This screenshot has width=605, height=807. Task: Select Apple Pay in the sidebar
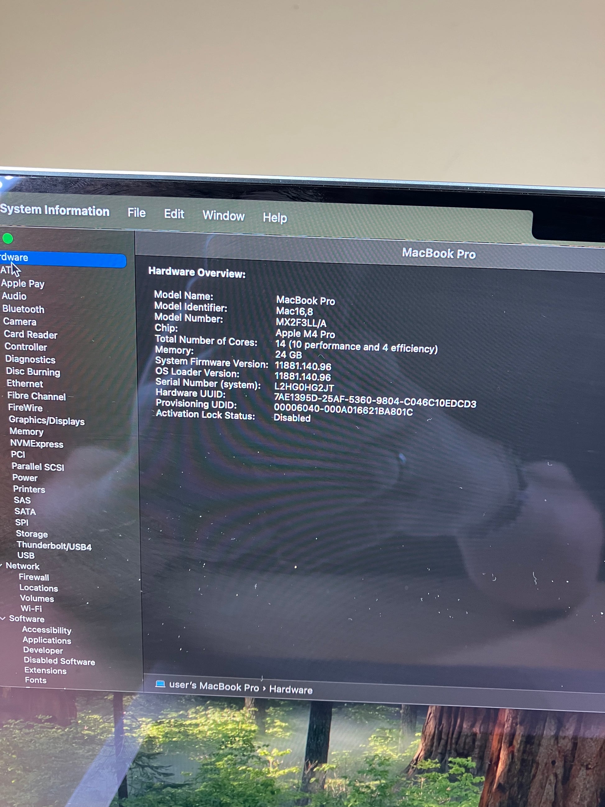[23, 284]
